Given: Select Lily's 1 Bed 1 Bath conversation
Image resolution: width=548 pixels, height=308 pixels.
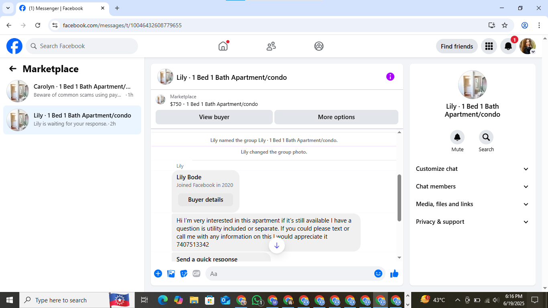Looking at the screenshot, I should click(x=72, y=120).
